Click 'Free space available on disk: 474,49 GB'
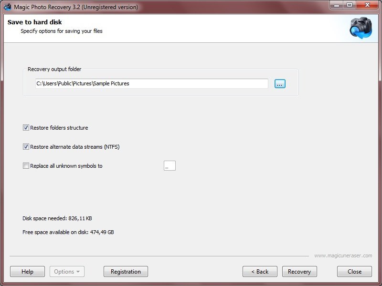The height and width of the screenshot is (286, 382). 68,232
